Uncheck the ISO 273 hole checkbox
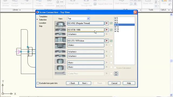This screenshot has height=97, width=173. (111, 41)
